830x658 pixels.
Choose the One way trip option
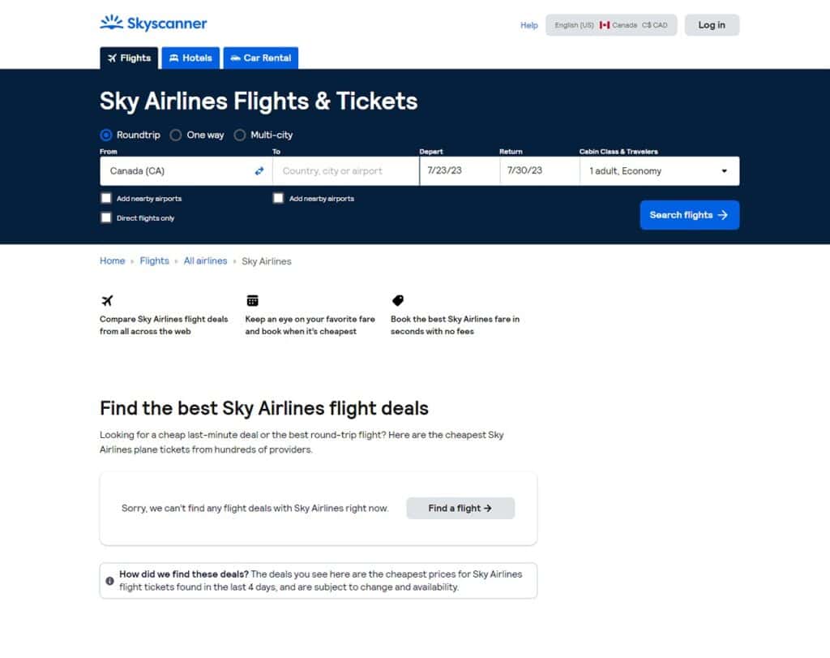click(x=176, y=135)
